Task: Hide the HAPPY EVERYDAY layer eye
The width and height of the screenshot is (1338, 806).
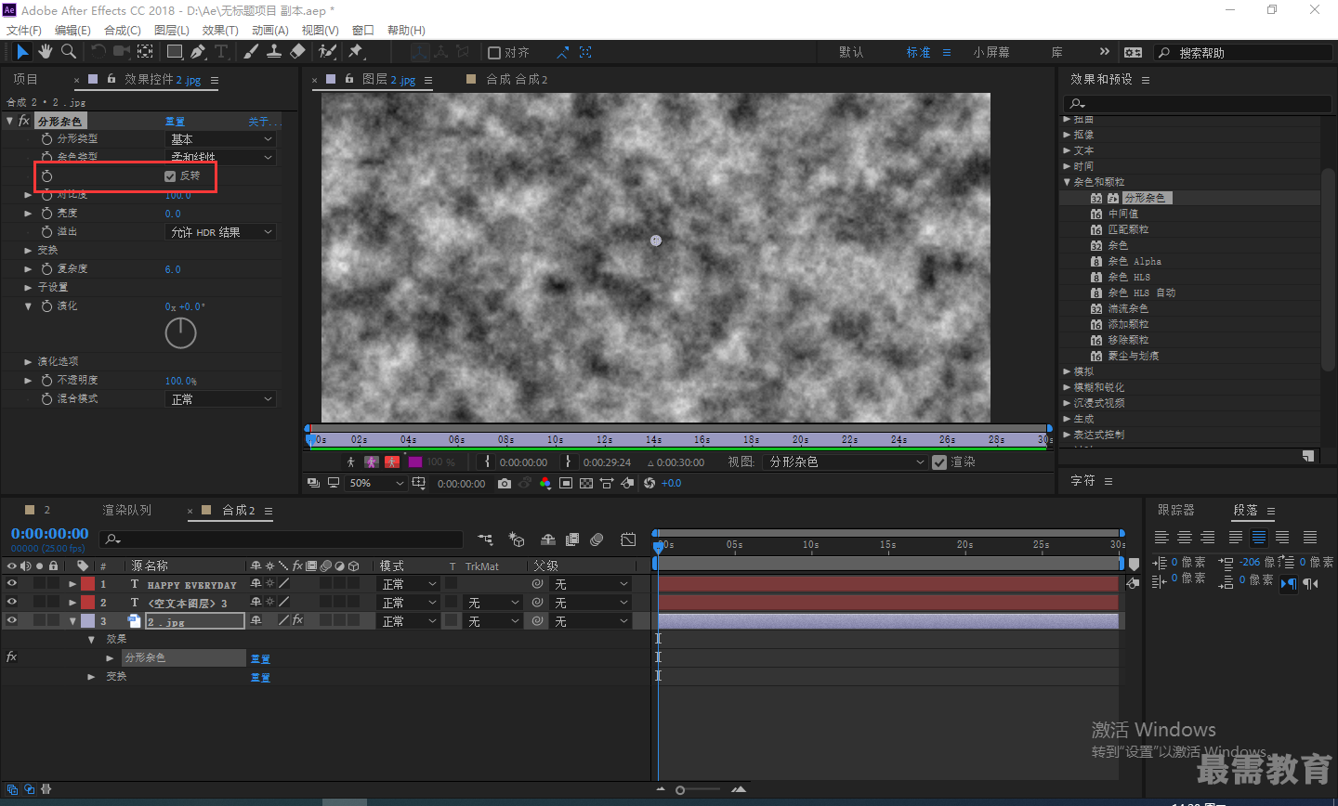Action: click(12, 583)
